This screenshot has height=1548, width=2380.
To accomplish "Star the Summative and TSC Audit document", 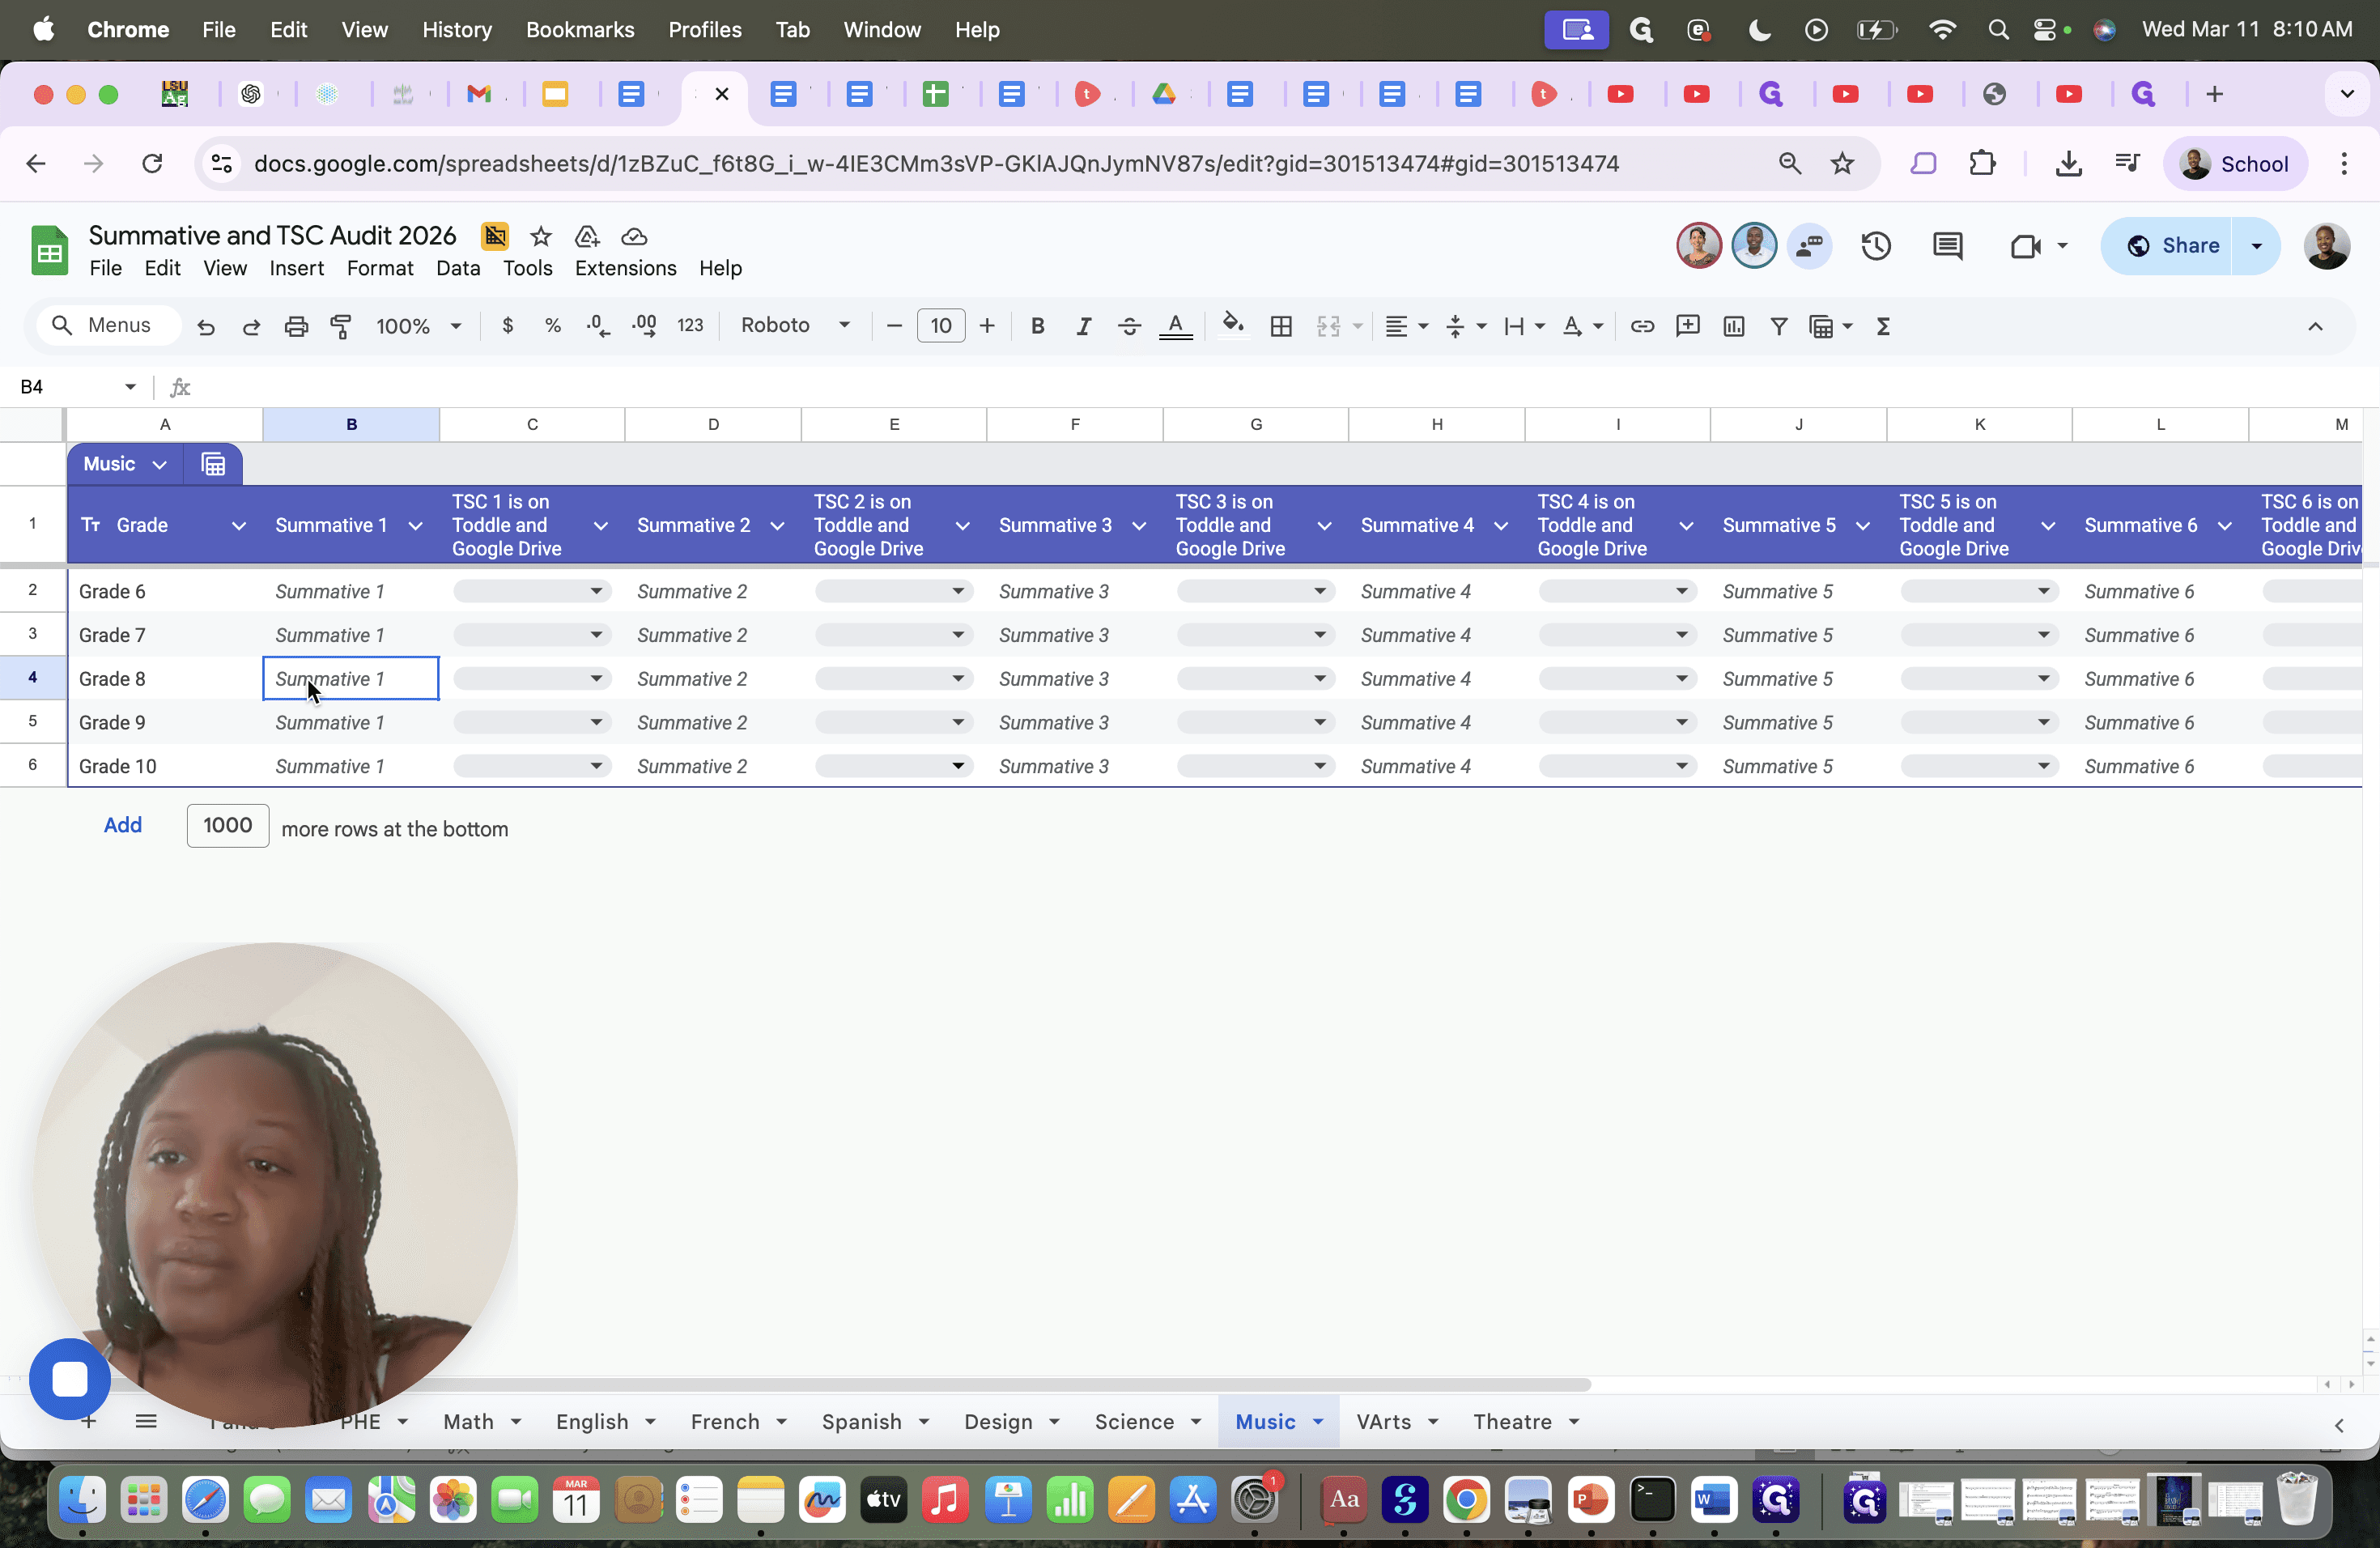I will click(x=541, y=236).
